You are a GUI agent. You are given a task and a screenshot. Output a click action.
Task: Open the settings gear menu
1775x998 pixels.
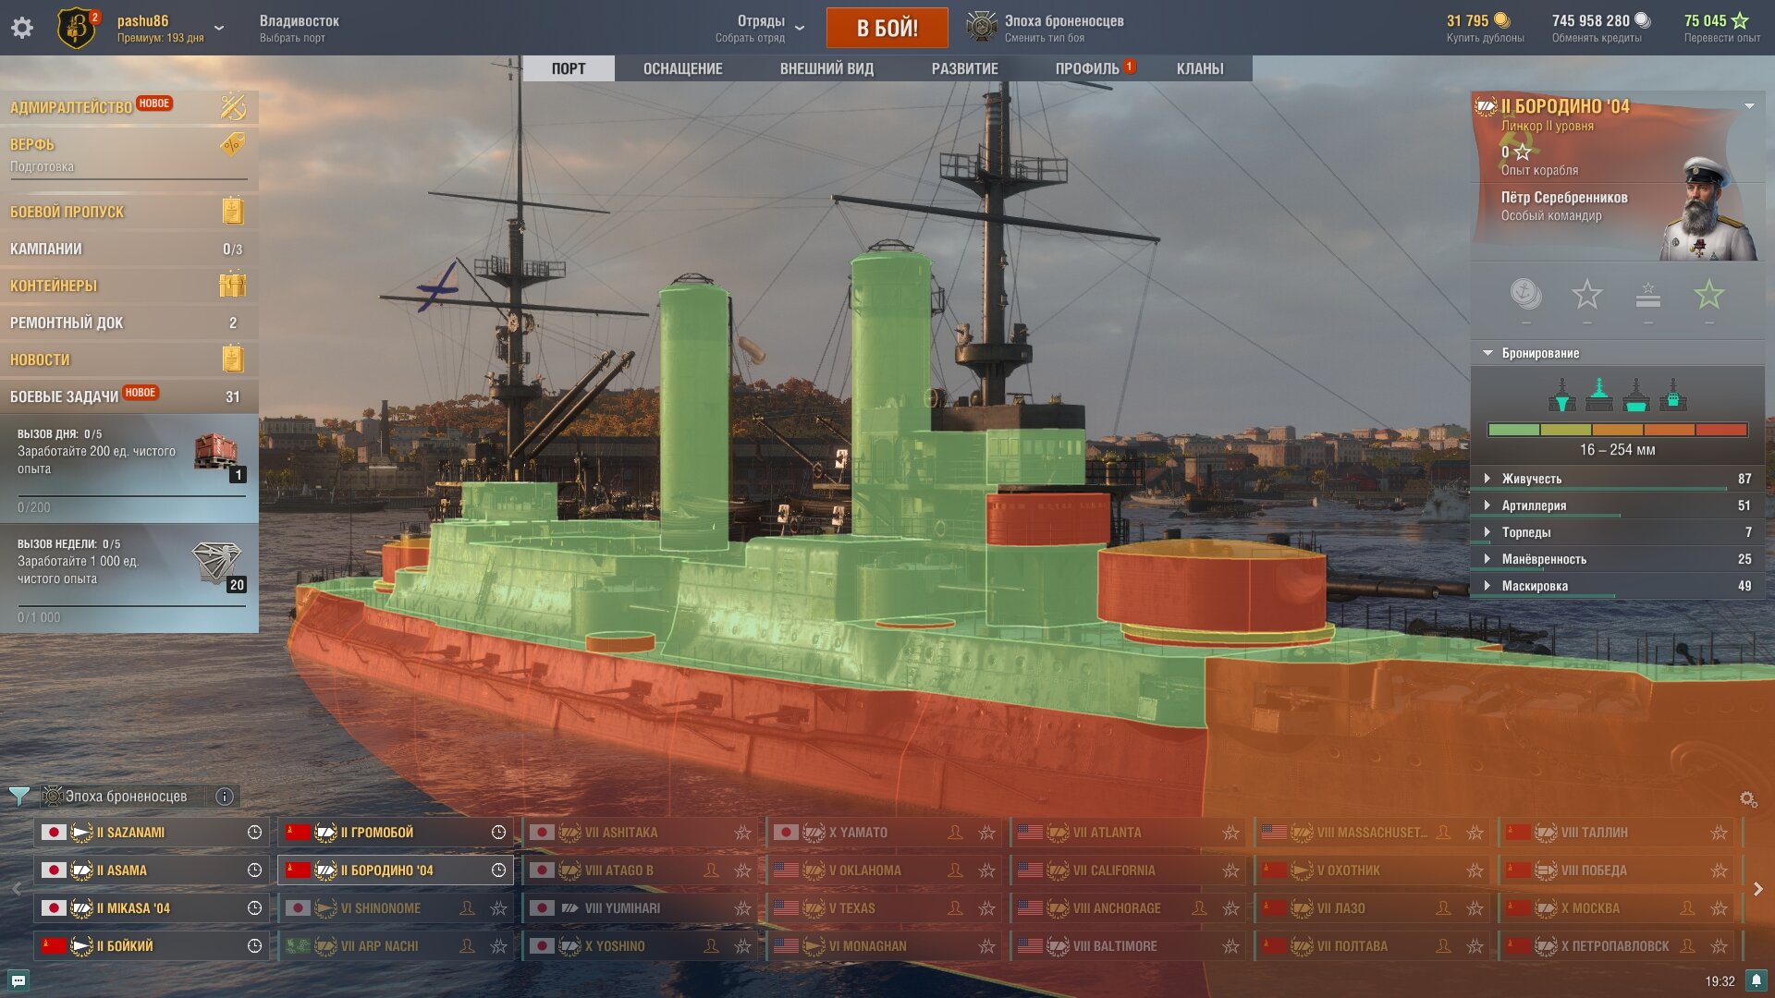22,28
